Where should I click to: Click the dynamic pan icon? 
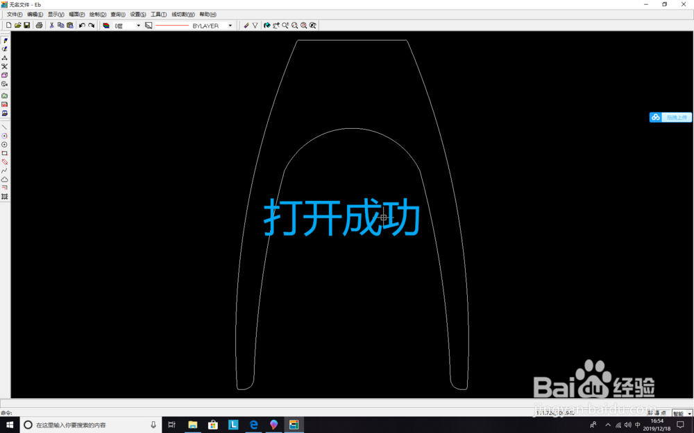276,26
